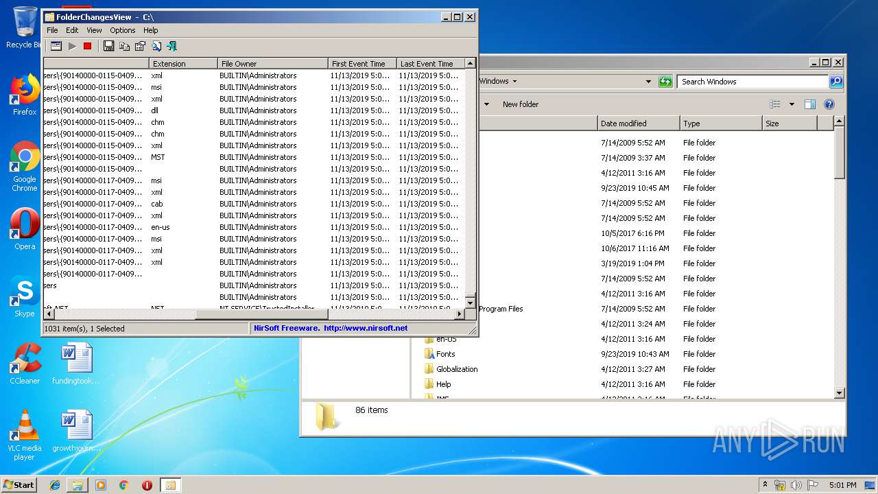Stop monitoring with the red square
This screenshot has height=494, width=878.
point(87,46)
